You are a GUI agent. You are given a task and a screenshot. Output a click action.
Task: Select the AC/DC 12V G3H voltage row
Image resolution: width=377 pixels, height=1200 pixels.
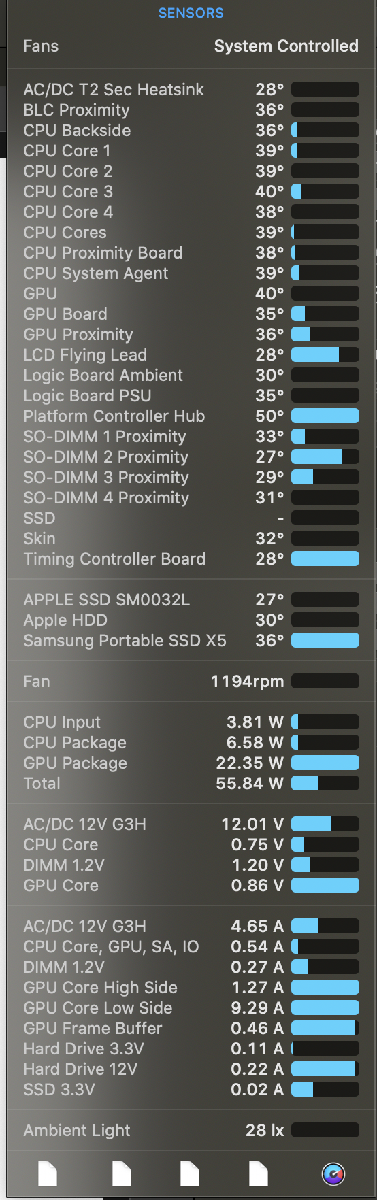[x=191, y=824]
